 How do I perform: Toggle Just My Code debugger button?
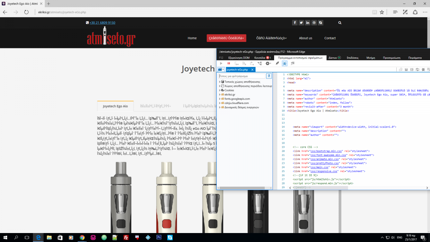coord(285,63)
